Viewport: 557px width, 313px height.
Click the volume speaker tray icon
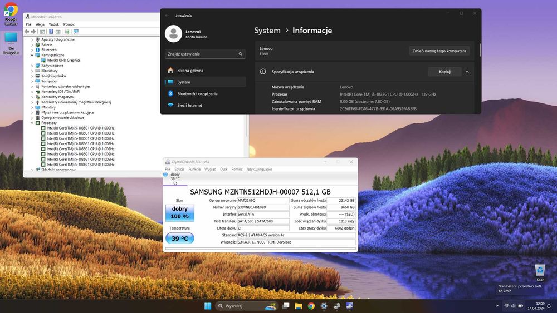[514, 306]
